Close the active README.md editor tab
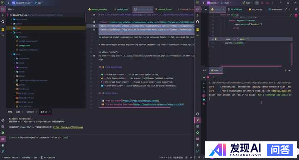The width and height of the screenshot is (299, 160). pyautogui.click(x=151, y=9)
